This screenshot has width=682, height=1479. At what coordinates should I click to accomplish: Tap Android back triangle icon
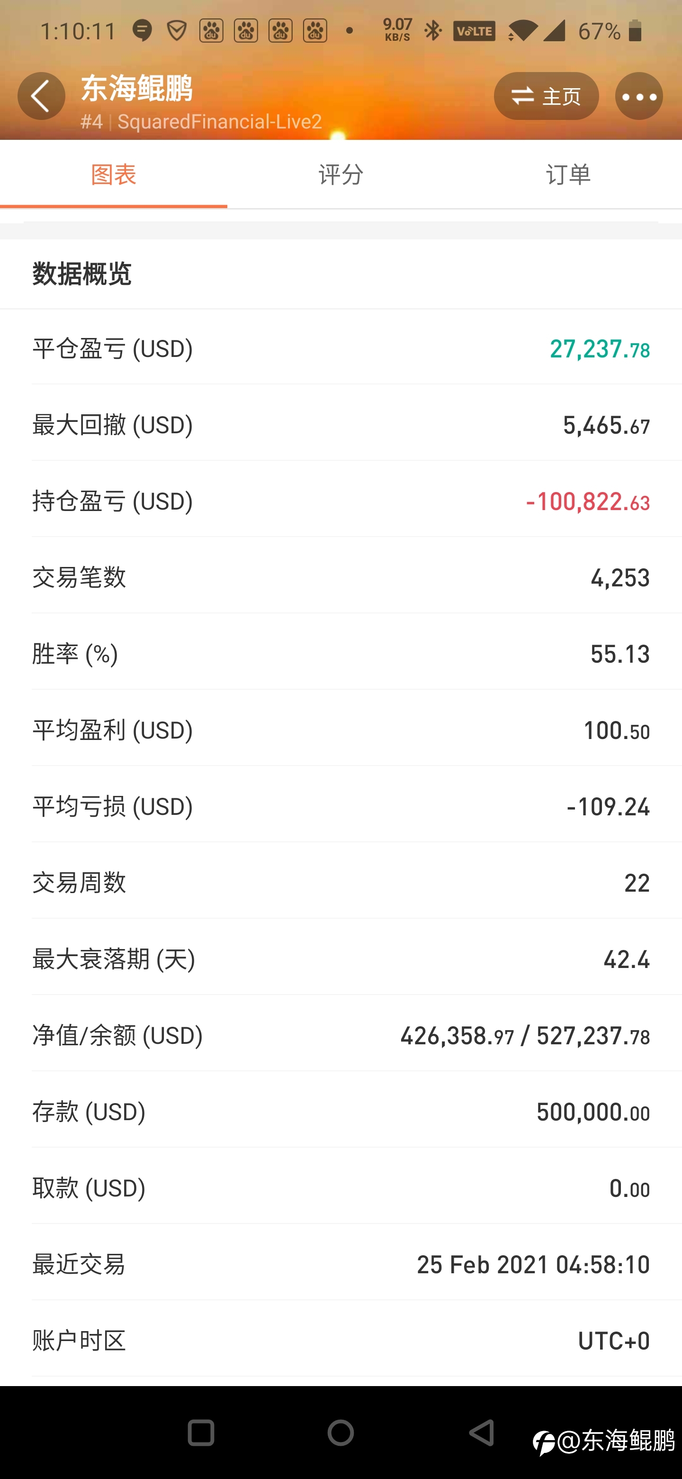pyautogui.click(x=482, y=1433)
